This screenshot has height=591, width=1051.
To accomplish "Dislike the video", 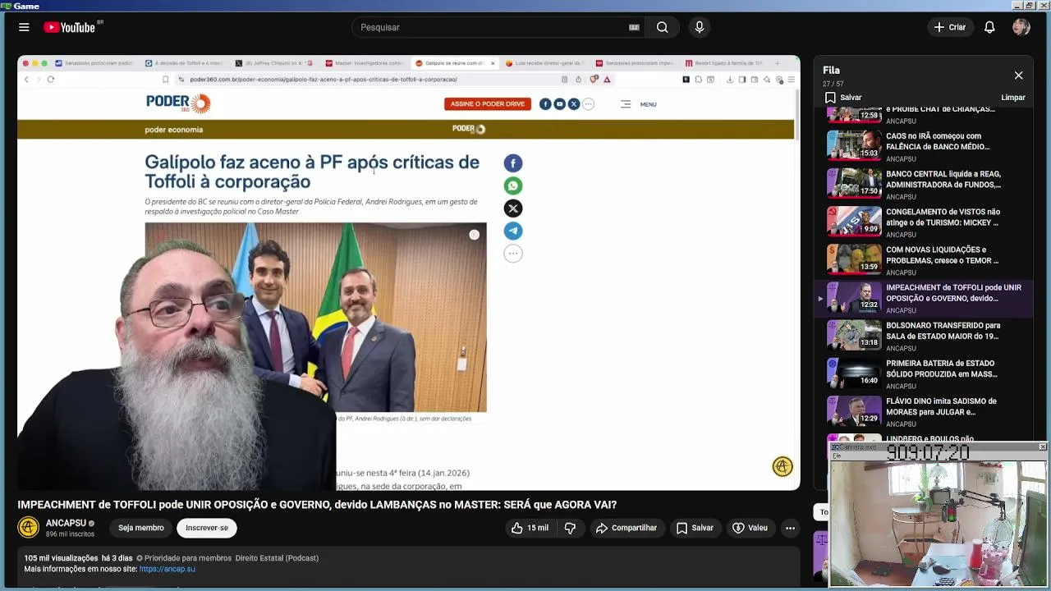I will (570, 528).
